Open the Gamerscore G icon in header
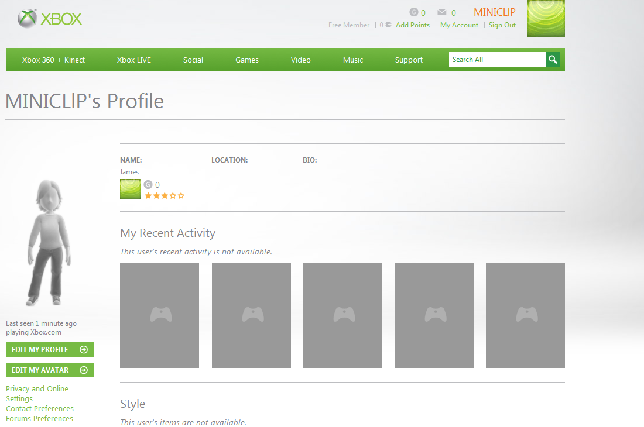The image size is (644, 427). pyautogui.click(x=413, y=12)
